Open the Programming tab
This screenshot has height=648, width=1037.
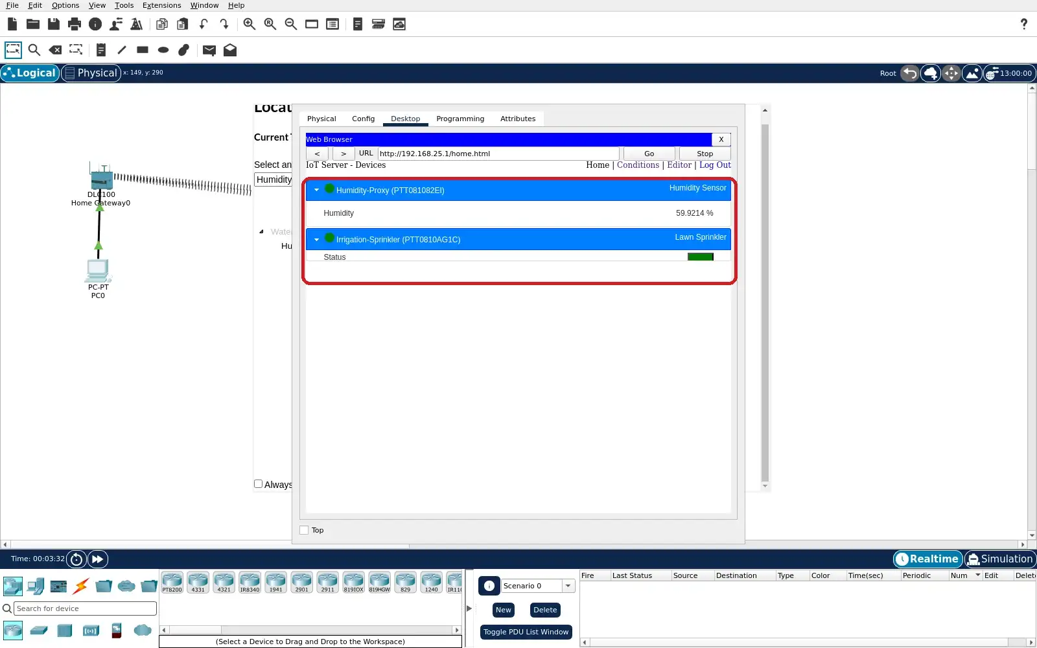click(460, 119)
